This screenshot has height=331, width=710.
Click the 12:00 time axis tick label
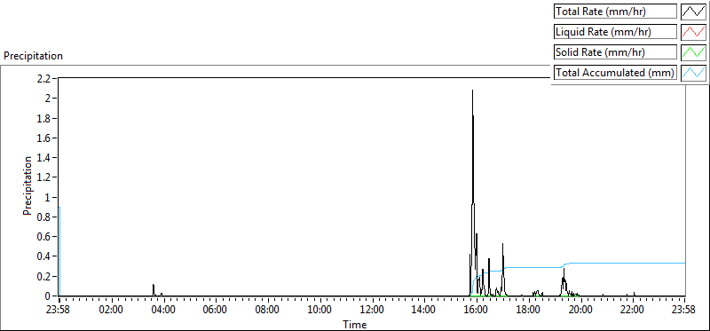(x=372, y=310)
